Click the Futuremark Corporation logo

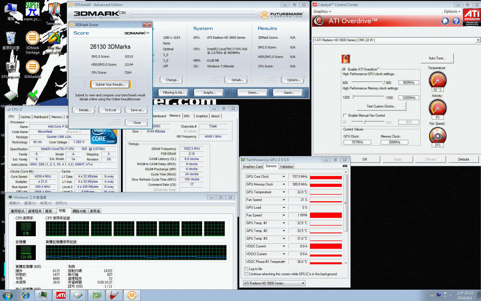click(282, 15)
